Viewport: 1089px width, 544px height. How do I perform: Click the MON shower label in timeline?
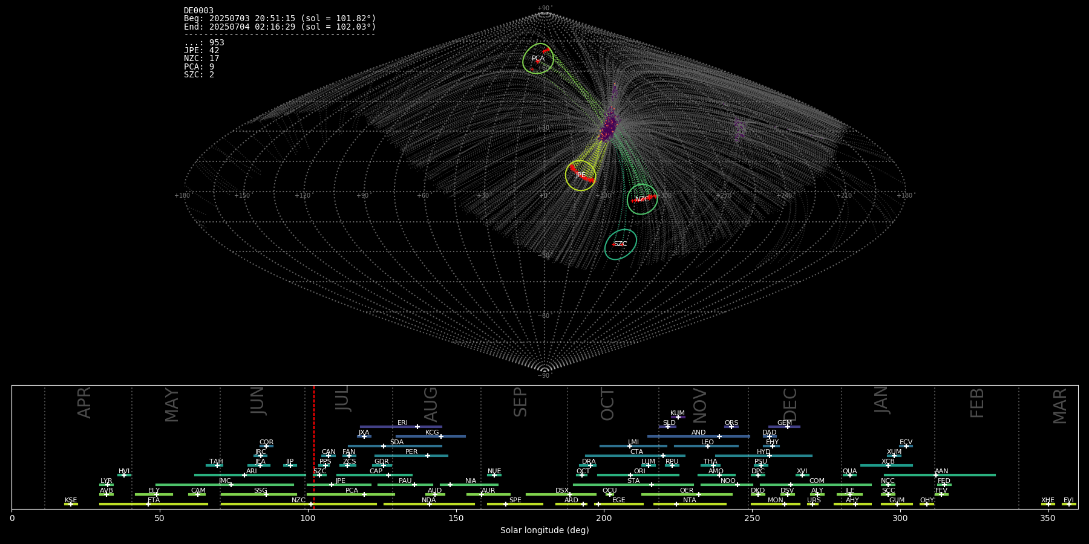(x=775, y=500)
